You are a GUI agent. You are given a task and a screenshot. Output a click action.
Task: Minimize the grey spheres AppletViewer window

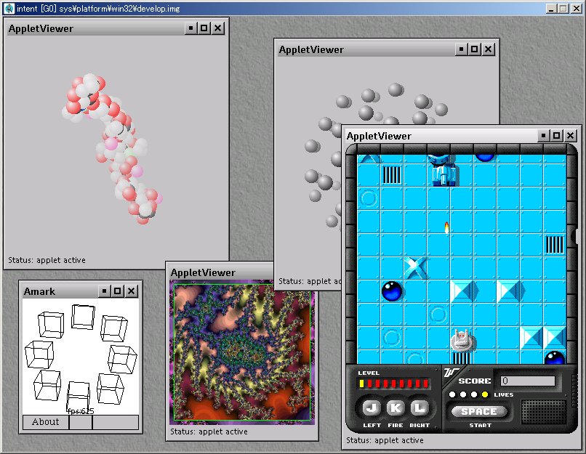point(461,49)
